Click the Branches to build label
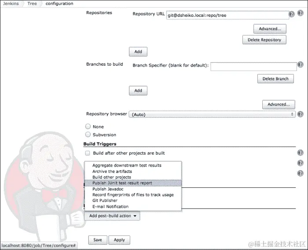The width and height of the screenshot is (308, 250). [105, 64]
